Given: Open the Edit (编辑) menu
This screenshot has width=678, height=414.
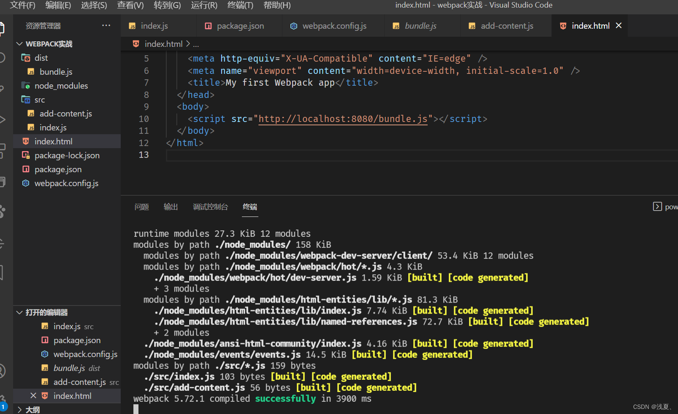Looking at the screenshot, I should point(58,5).
